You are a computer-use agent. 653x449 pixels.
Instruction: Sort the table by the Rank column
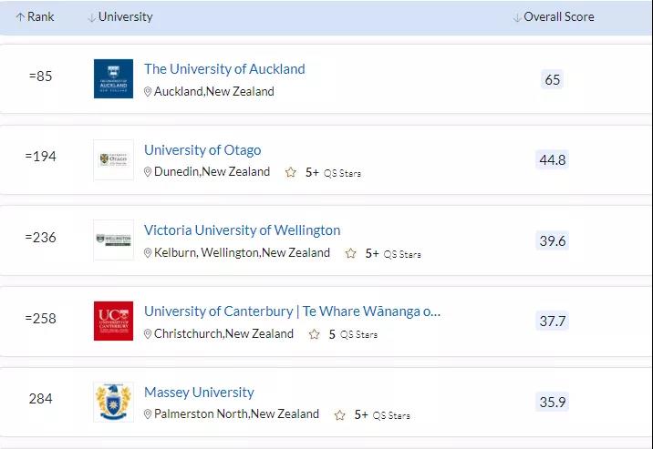(35, 17)
